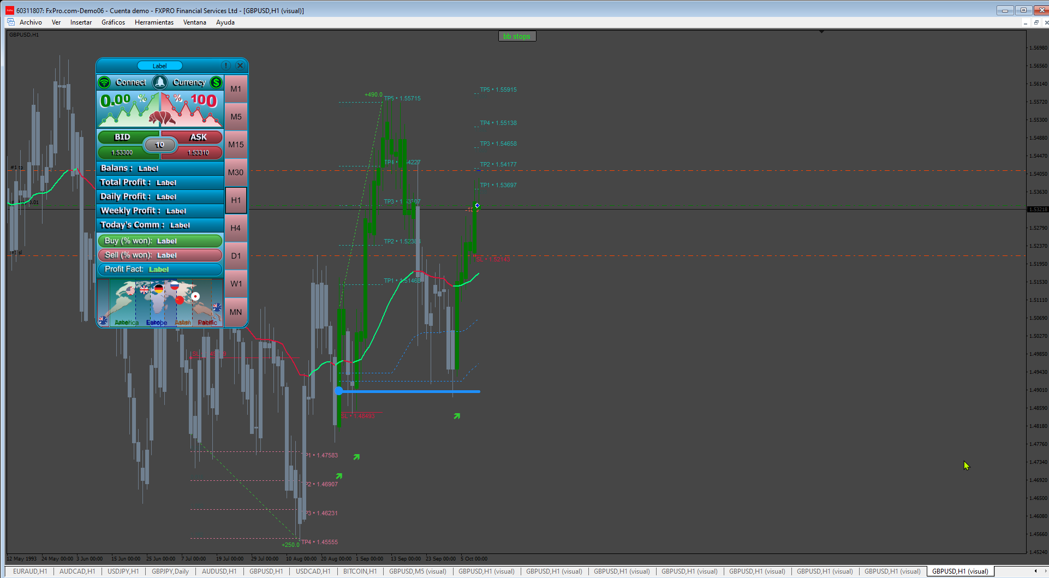Switch to the USDJPY,H1 chart tab
The width and height of the screenshot is (1049, 578).
coord(123,571)
